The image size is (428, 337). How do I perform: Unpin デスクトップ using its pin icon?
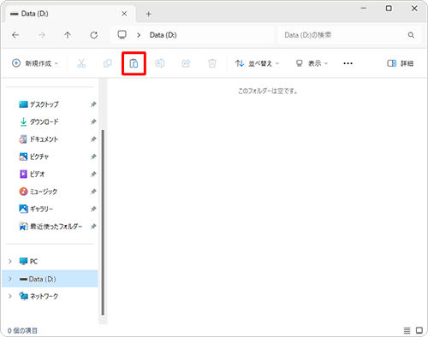pyautogui.click(x=93, y=104)
